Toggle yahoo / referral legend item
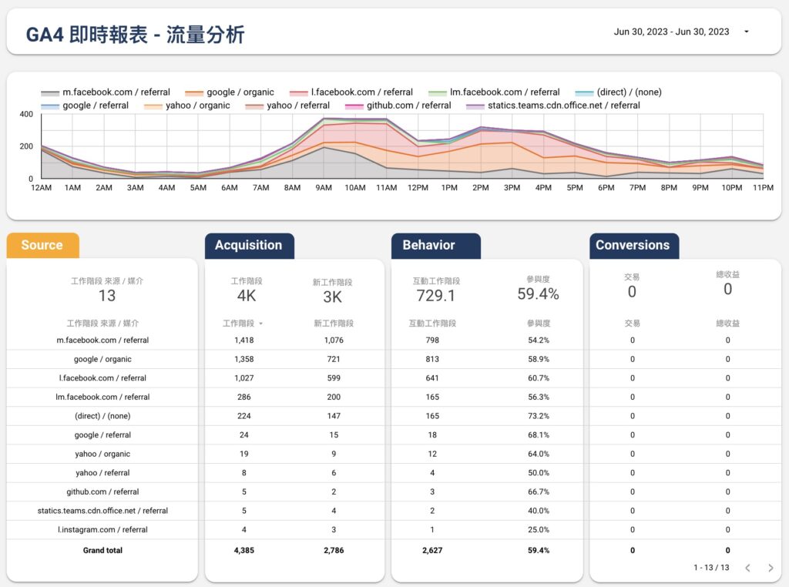This screenshot has width=789, height=587. coord(287,105)
